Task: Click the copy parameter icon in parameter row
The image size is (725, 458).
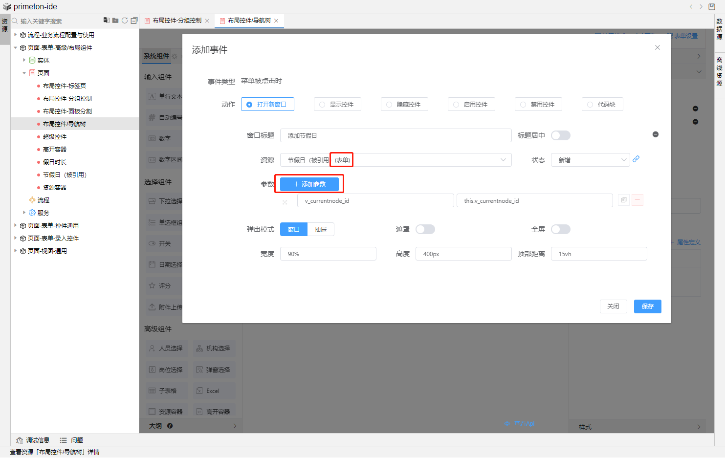Action: click(623, 200)
